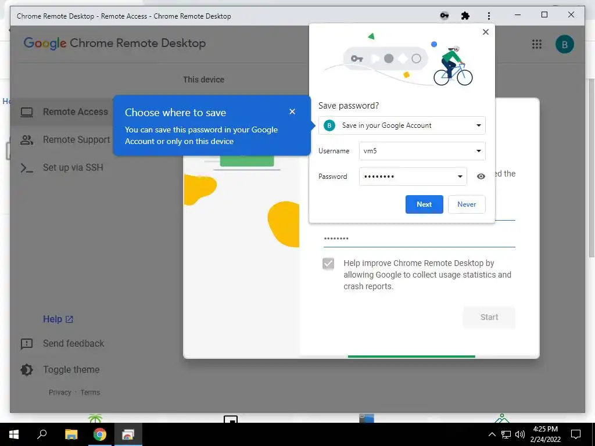Open the notification center icon
Screen dimensions: 595x446
(x=576, y=434)
